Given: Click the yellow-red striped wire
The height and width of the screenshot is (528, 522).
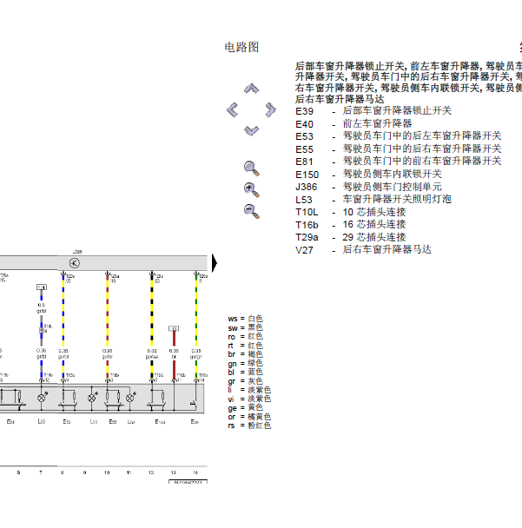Looking at the screenshot, I should 108,310.
